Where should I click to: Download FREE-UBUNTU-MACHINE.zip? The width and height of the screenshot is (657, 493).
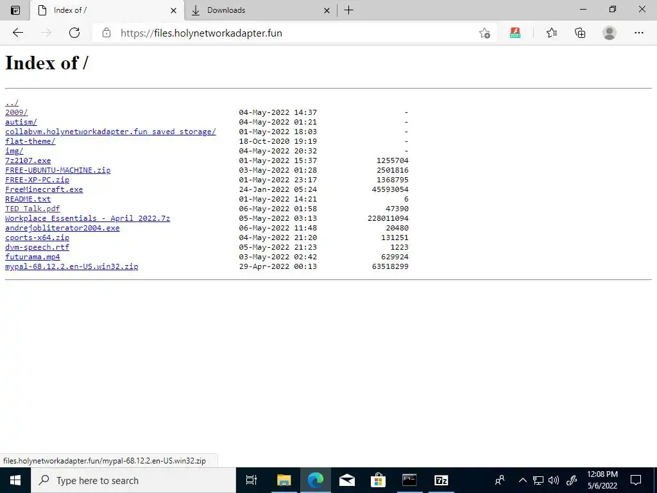[58, 170]
